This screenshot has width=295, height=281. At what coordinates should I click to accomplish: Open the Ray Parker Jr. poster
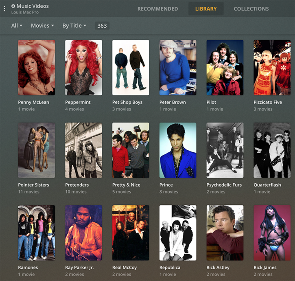coord(83,233)
